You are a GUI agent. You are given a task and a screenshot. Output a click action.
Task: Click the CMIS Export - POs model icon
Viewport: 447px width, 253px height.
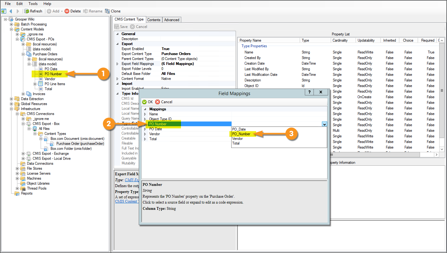point(23,39)
